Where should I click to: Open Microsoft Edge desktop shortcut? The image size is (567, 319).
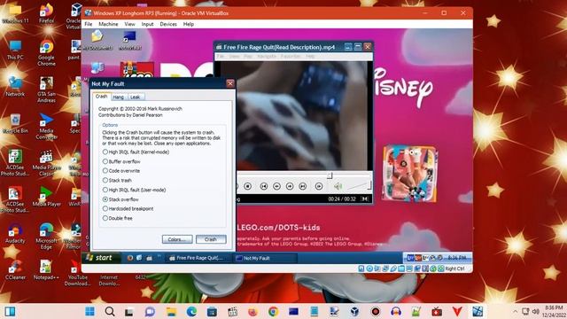pyautogui.click(x=46, y=237)
